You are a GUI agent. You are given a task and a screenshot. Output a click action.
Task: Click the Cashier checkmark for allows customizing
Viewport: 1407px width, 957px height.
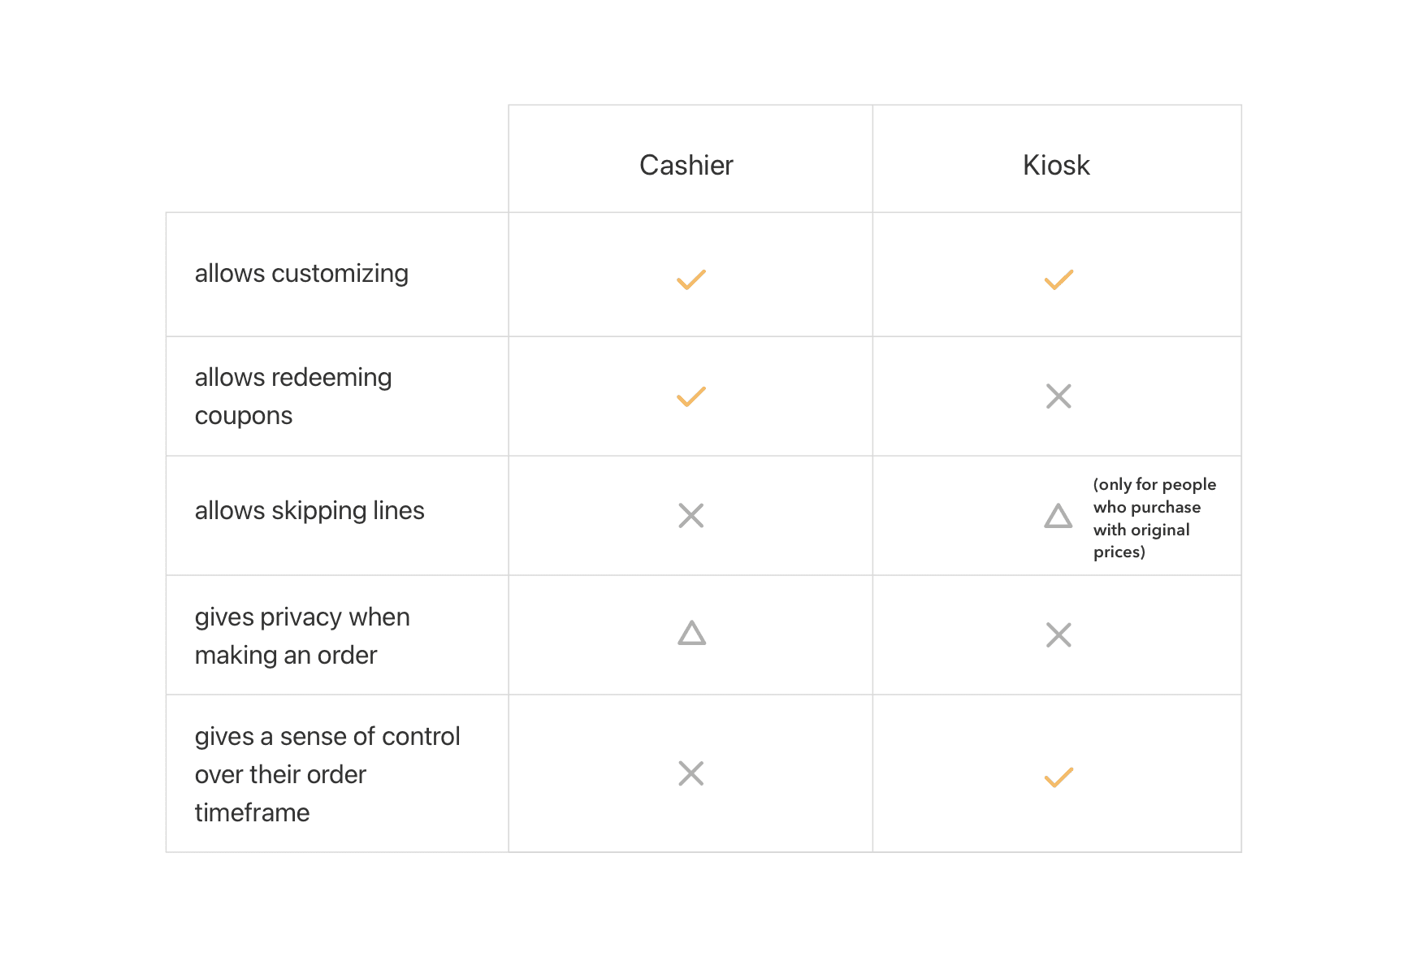click(691, 279)
